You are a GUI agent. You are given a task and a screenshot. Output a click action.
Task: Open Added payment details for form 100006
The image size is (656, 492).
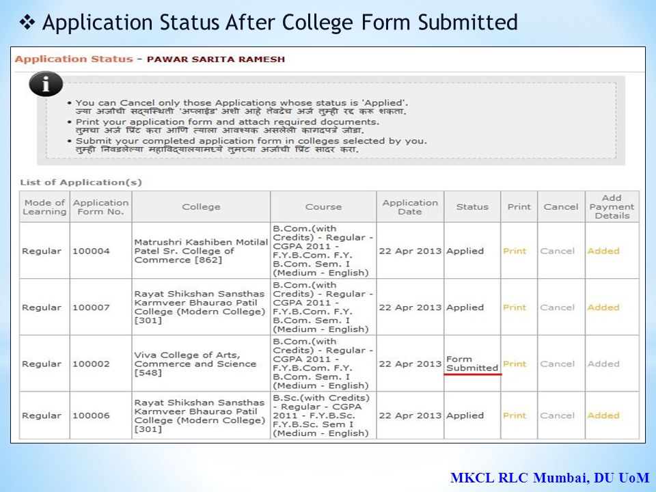point(603,415)
